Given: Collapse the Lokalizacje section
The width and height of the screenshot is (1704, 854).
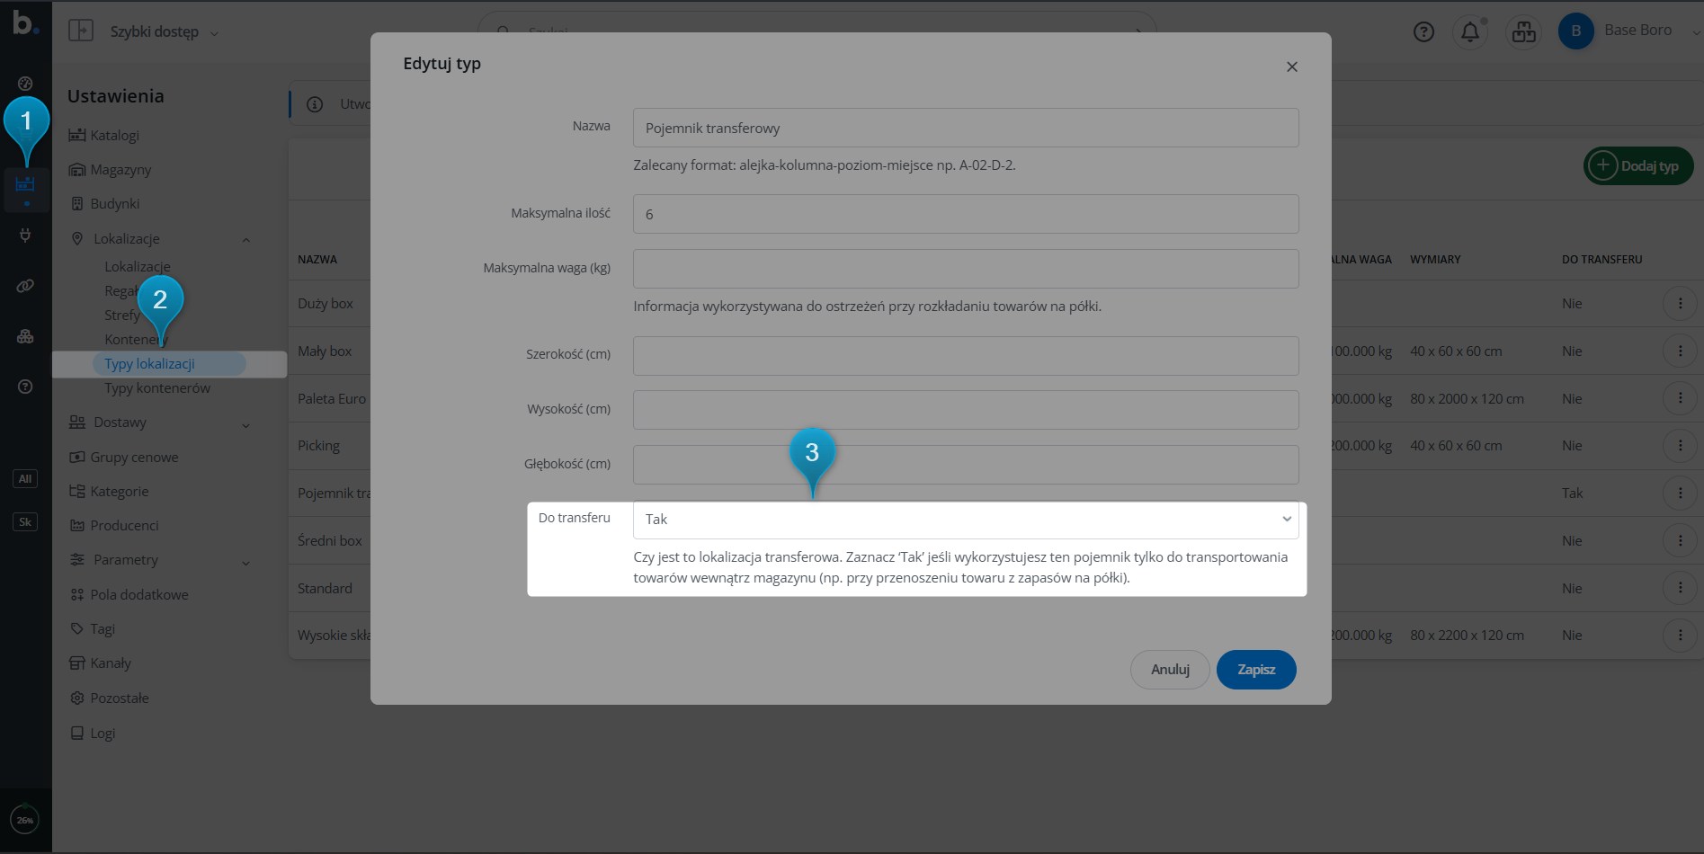Looking at the screenshot, I should (x=245, y=239).
